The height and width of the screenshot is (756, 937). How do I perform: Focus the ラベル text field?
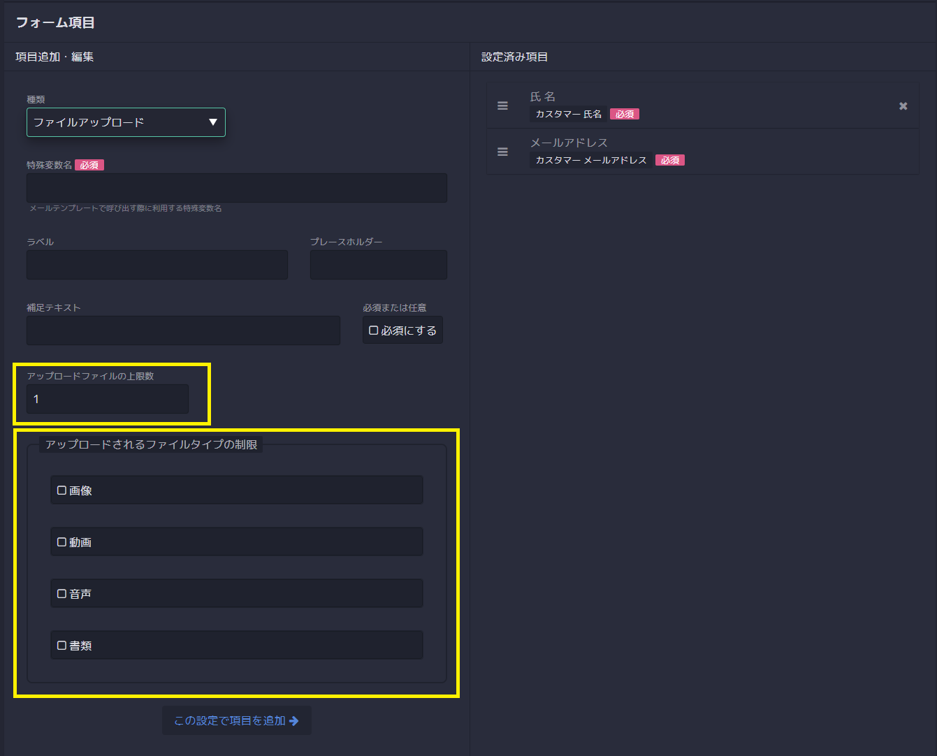pyautogui.click(x=157, y=265)
